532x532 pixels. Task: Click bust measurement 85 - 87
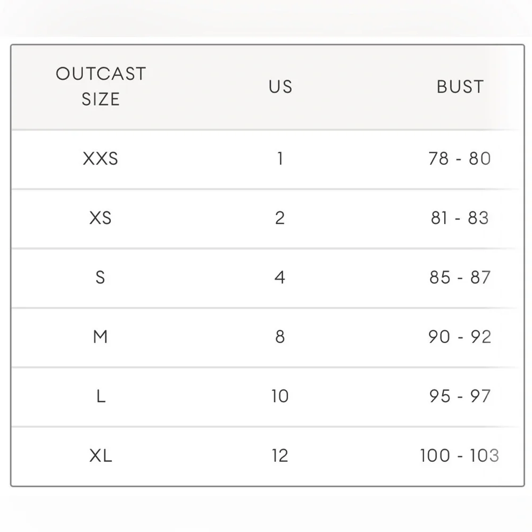click(460, 277)
